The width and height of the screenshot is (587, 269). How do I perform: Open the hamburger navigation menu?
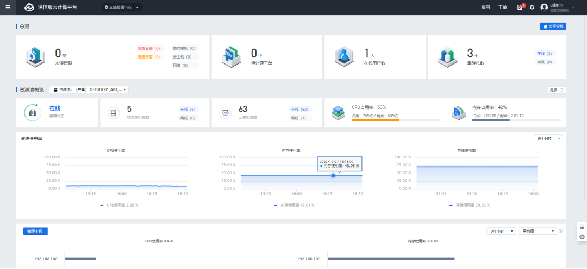(8, 8)
